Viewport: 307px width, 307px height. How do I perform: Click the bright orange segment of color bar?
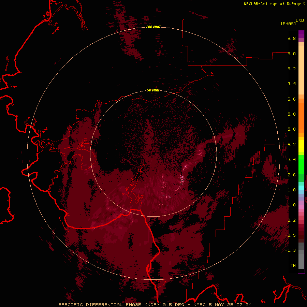(301, 117)
